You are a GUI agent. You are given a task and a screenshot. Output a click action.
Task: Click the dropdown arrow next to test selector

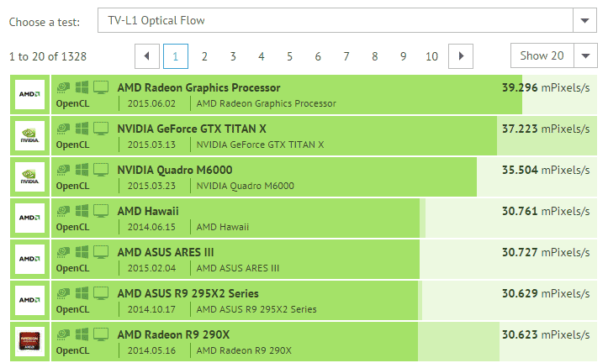pyautogui.click(x=584, y=20)
